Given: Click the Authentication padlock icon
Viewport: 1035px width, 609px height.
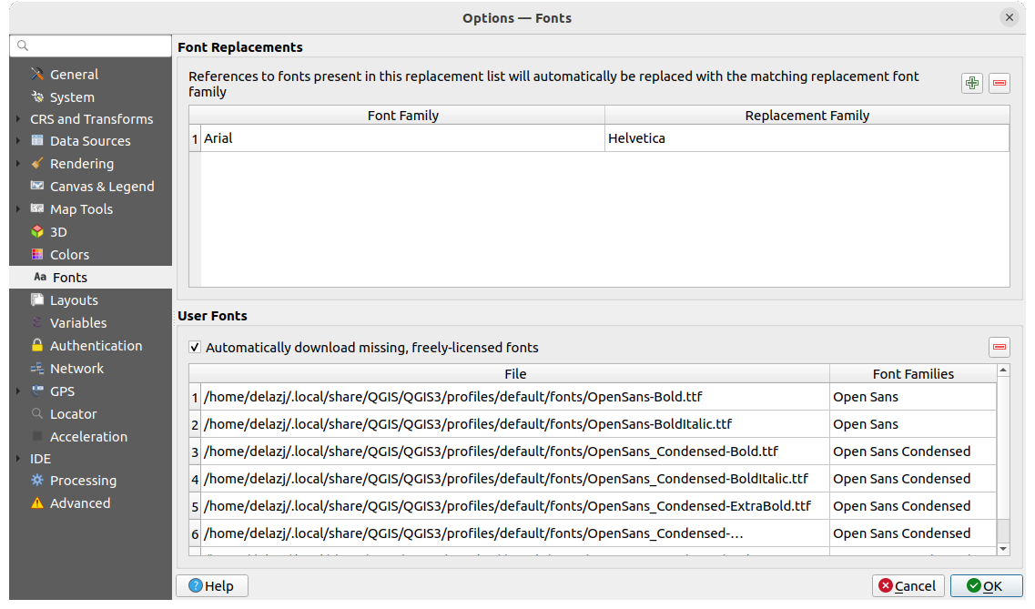Looking at the screenshot, I should pos(37,346).
